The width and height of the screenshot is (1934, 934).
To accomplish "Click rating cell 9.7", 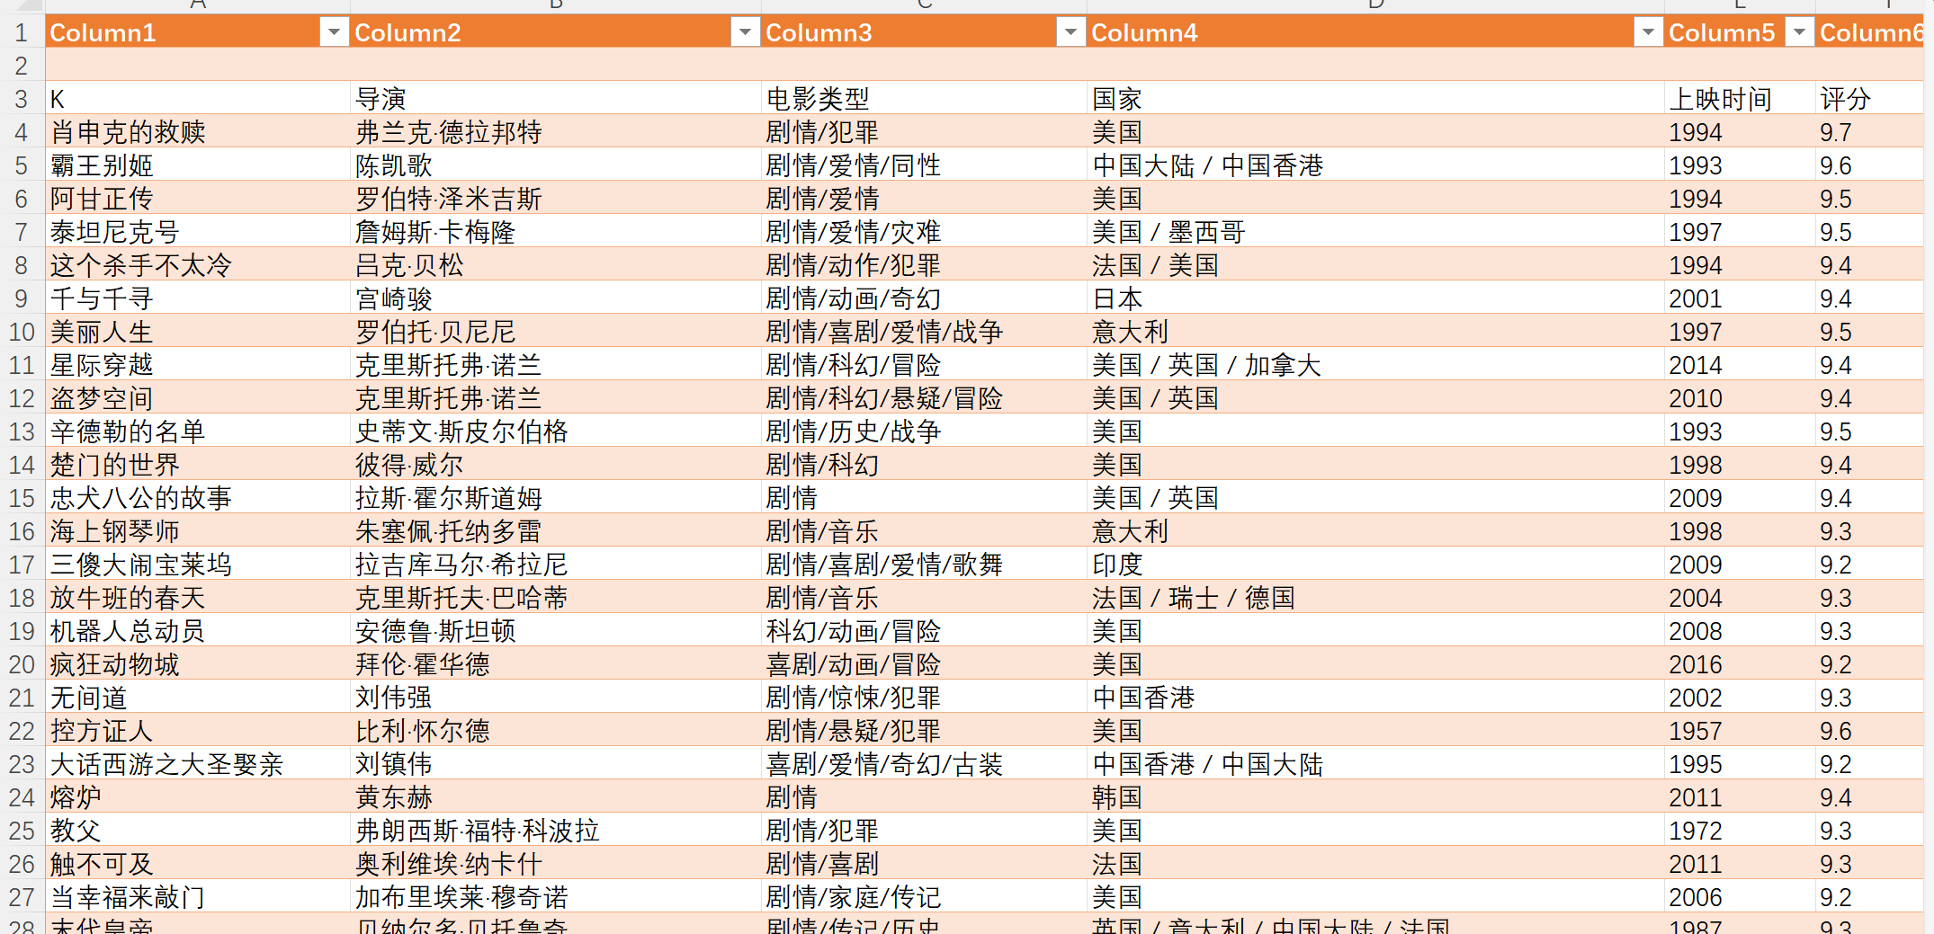I will [1869, 132].
